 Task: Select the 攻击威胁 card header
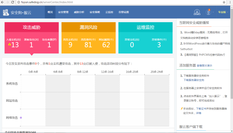click(32, 27)
